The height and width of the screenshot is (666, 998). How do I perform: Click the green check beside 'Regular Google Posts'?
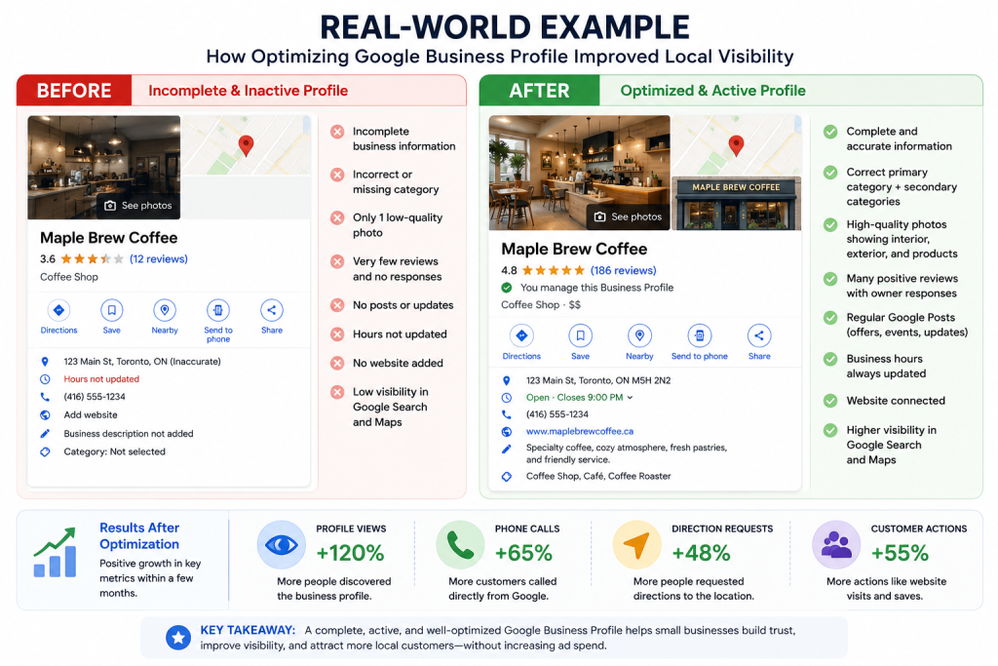click(830, 318)
